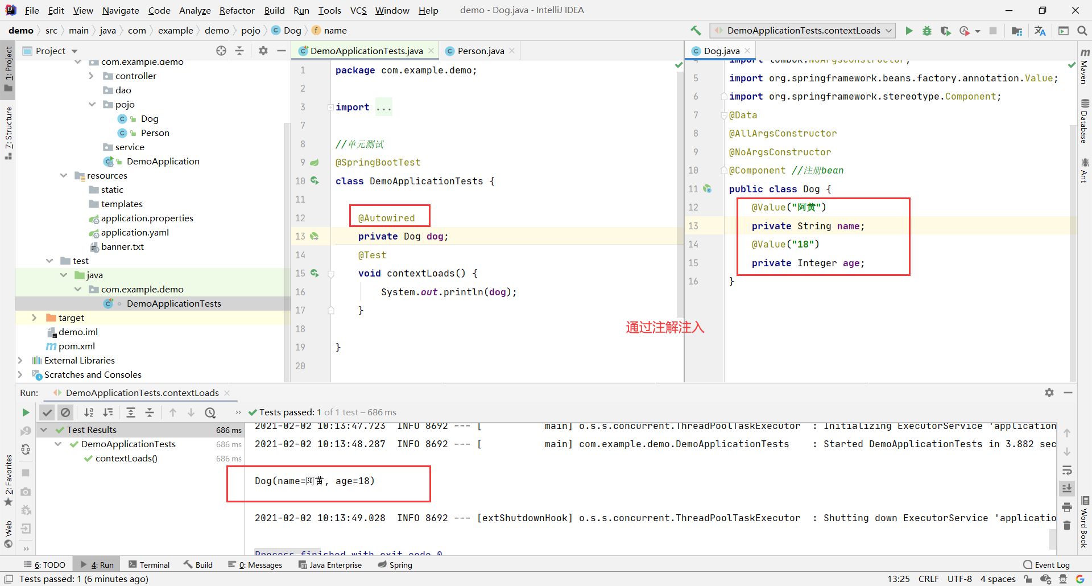Expand the target folder
The width and height of the screenshot is (1092, 586).
pyautogui.click(x=34, y=317)
